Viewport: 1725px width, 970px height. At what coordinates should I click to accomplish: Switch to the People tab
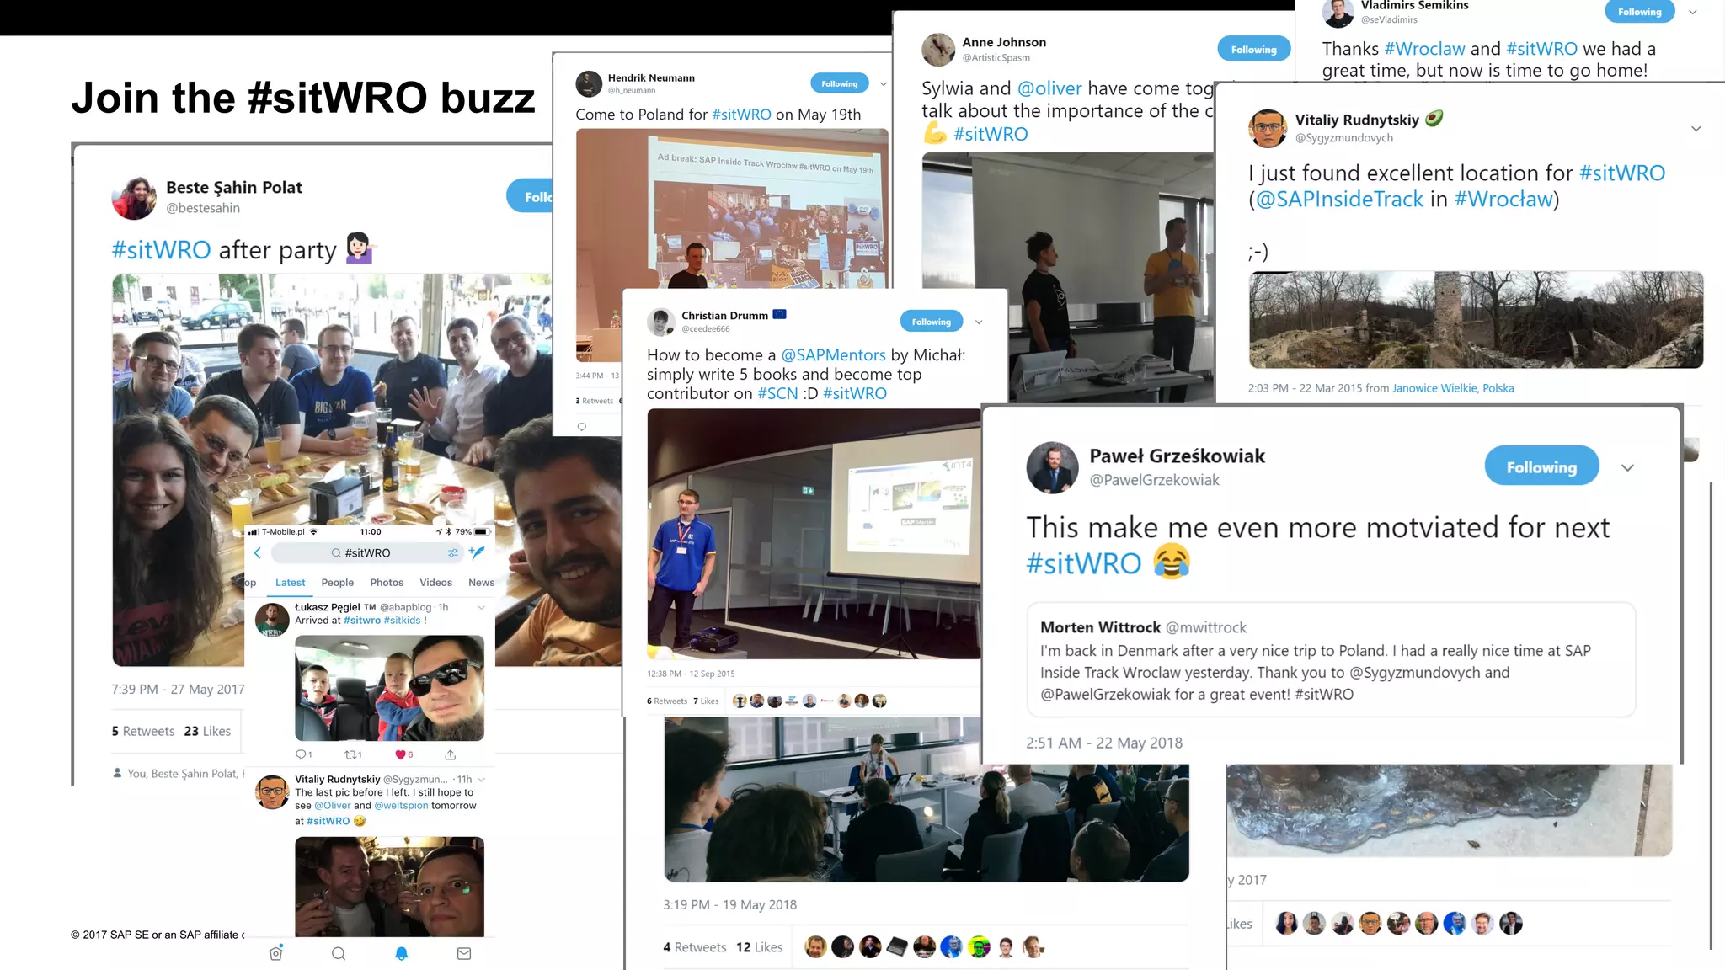(x=337, y=582)
